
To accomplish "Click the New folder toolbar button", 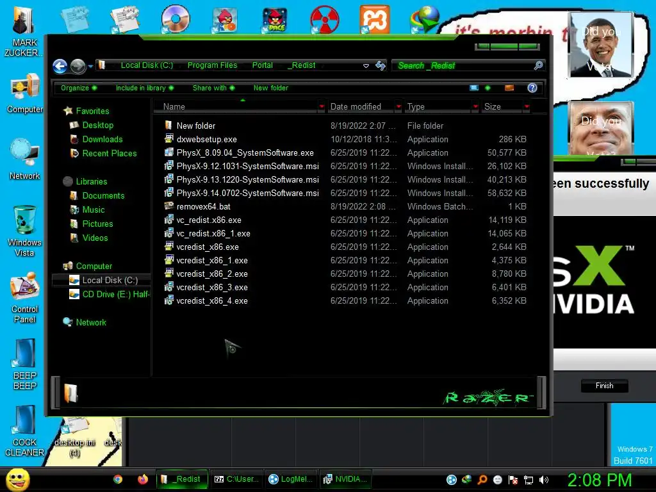I will pos(271,88).
